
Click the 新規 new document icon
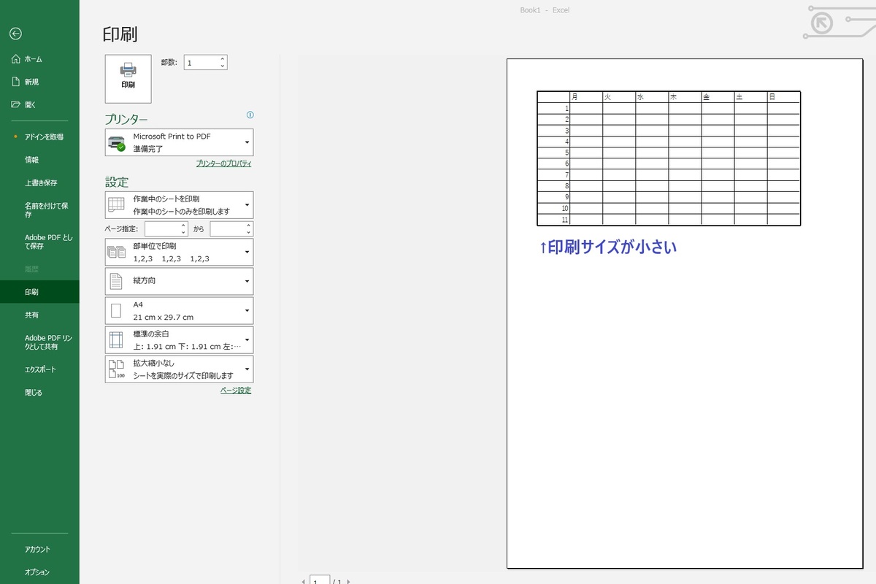pyautogui.click(x=15, y=82)
